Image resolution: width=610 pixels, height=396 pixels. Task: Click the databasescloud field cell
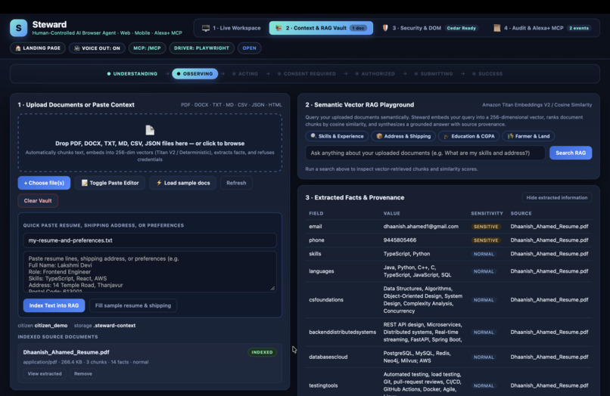328,357
